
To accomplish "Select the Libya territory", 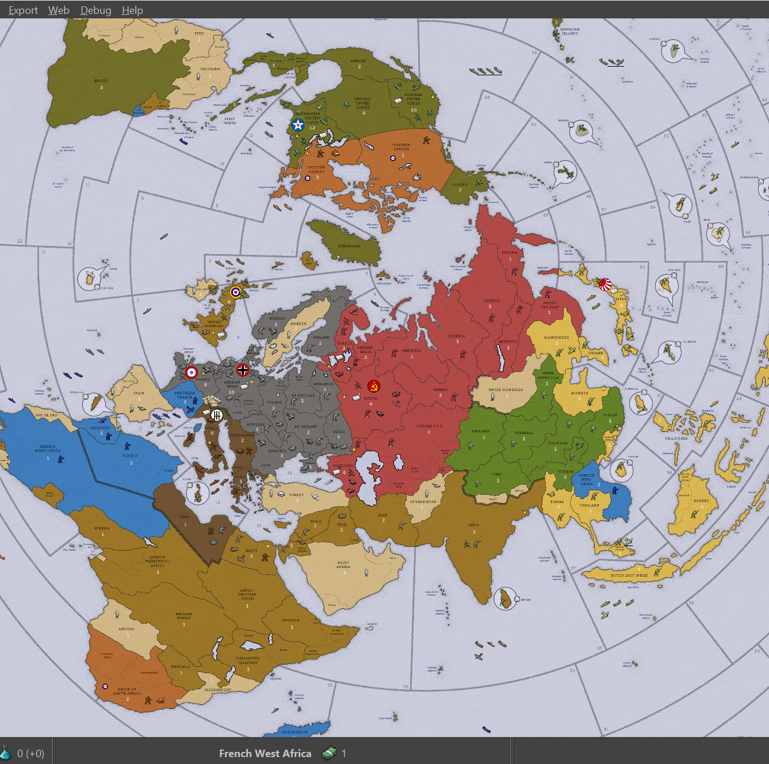I will coord(184,517).
